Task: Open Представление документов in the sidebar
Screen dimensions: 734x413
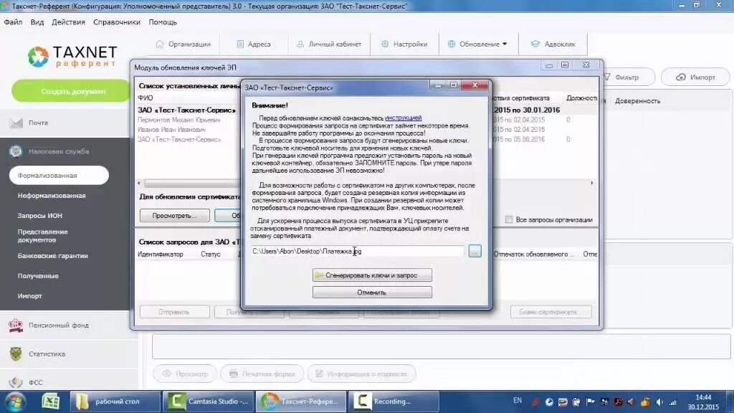Action: click(42, 235)
